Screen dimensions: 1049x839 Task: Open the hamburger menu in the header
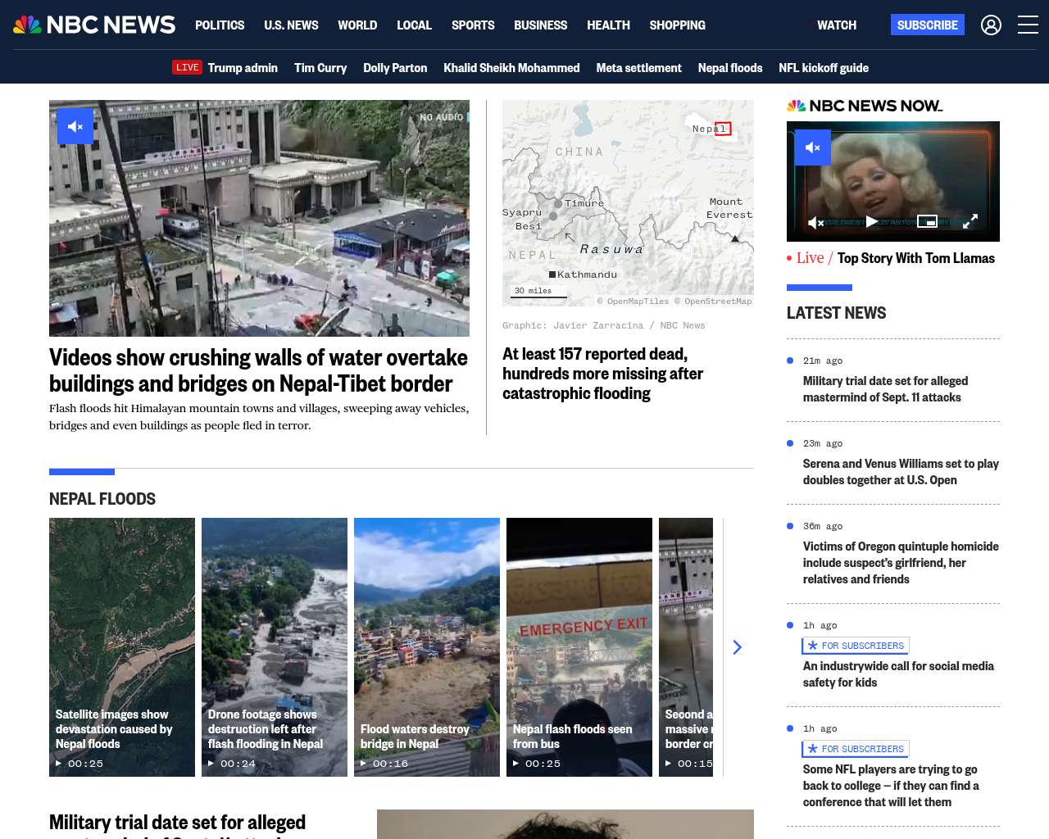click(1028, 25)
